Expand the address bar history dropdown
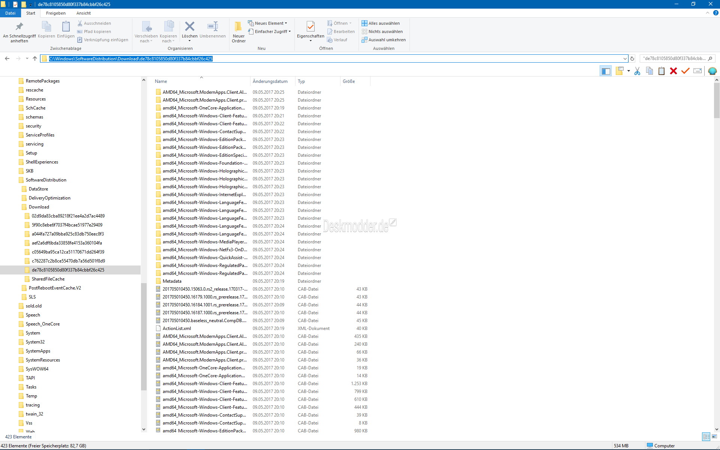 pos(625,58)
